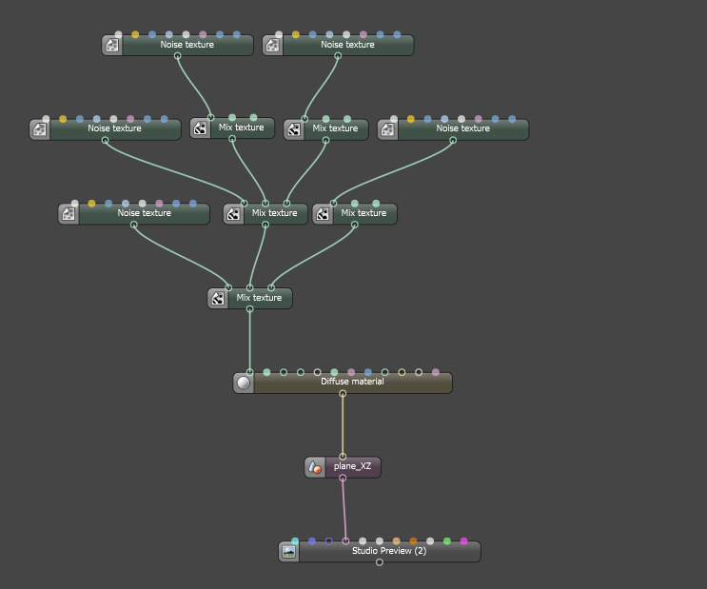
Task: Select third-row Noise texture title
Action: 145,213
